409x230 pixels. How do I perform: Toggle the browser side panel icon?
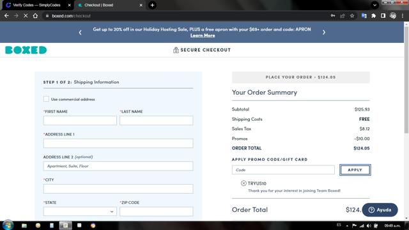(383, 16)
